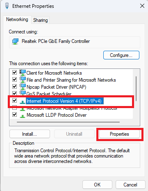Click the Realtek network adapter icon
Image resolution: width=148 pixels, height=191 pixels.
tap(15, 42)
